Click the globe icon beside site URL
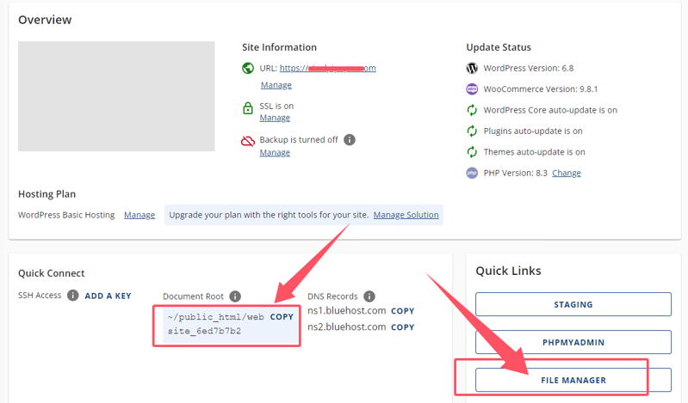 [x=248, y=69]
